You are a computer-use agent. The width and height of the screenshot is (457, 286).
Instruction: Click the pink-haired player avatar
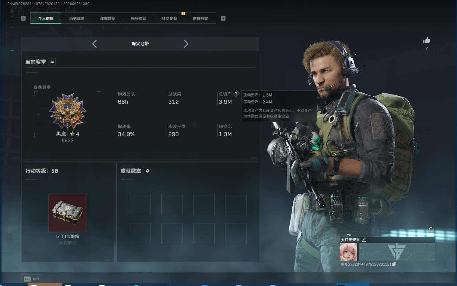click(348, 252)
